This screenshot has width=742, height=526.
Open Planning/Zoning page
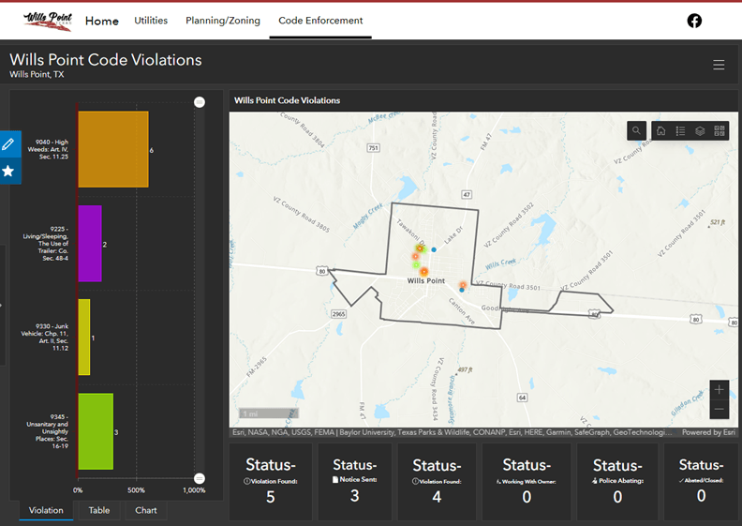(x=223, y=21)
